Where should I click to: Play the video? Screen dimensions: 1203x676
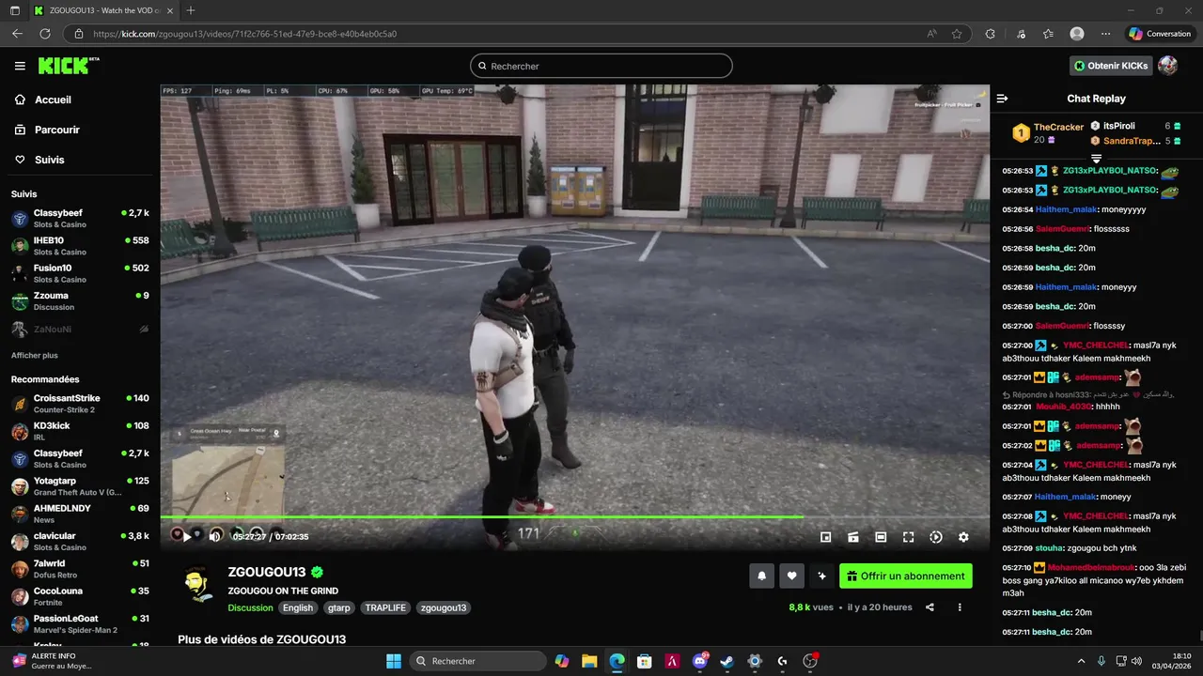186,537
